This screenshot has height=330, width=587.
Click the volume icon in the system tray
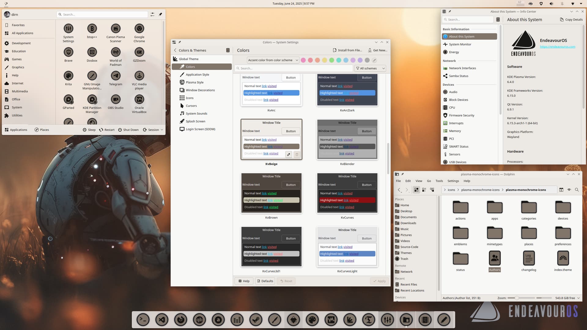click(551, 4)
